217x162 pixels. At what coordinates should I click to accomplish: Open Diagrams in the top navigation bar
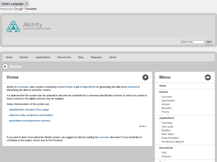tap(96, 57)
